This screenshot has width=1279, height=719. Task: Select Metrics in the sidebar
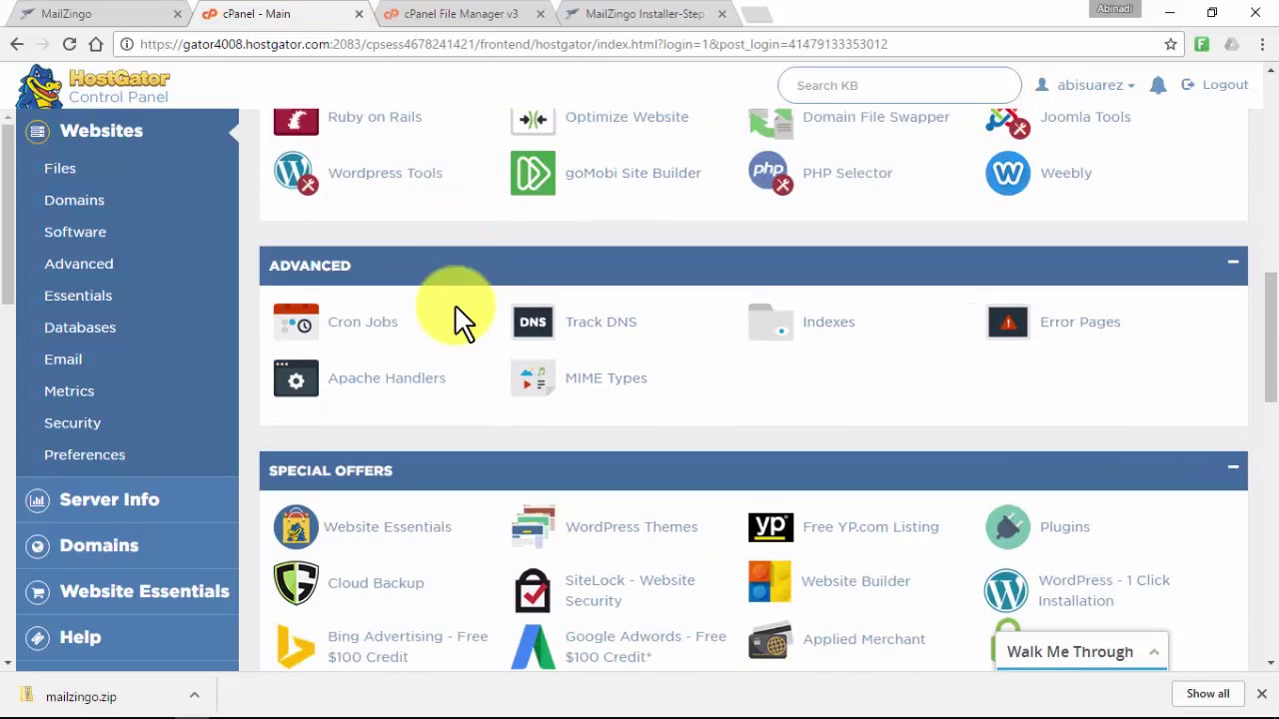pos(69,391)
